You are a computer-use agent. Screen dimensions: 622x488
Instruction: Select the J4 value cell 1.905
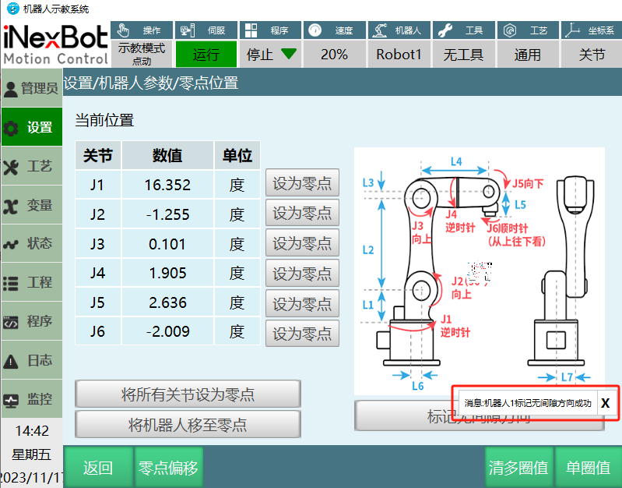click(x=167, y=274)
